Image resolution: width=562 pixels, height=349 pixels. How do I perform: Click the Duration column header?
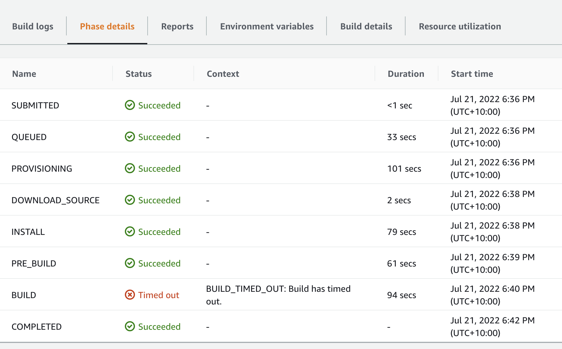406,74
